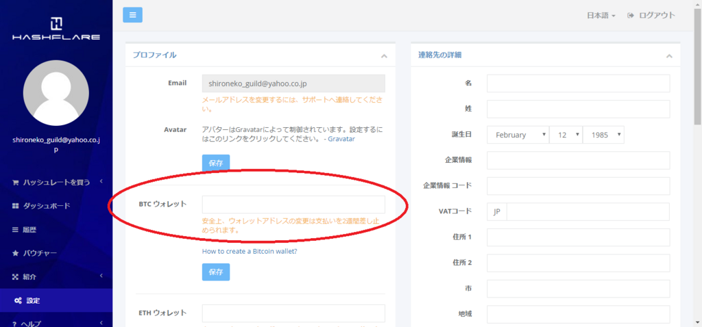This screenshot has height=327, width=702.
Task: Click the history list icon
Action: (15, 230)
